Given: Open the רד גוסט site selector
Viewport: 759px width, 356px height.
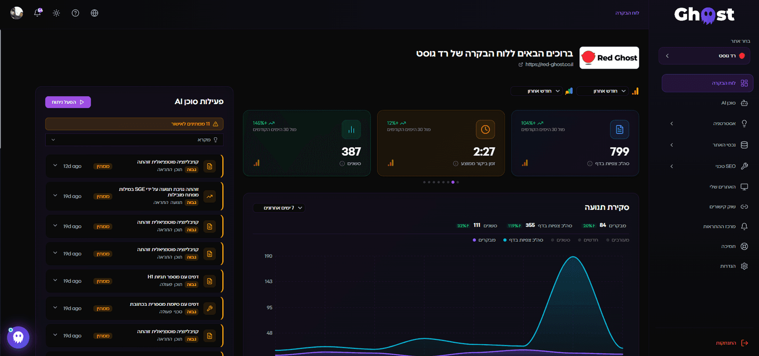Looking at the screenshot, I should tap(704, 56).
